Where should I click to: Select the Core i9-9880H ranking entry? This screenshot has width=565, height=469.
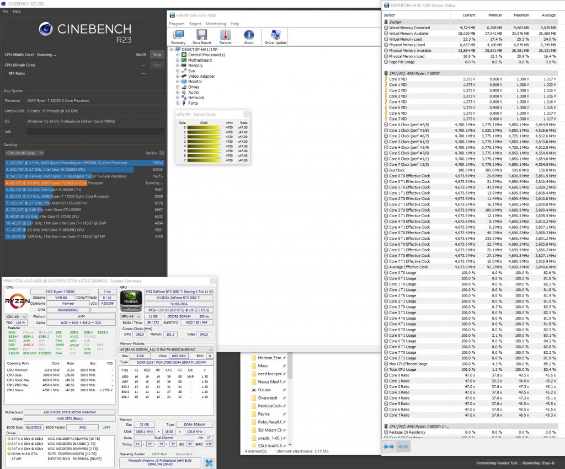coord(84,190)
